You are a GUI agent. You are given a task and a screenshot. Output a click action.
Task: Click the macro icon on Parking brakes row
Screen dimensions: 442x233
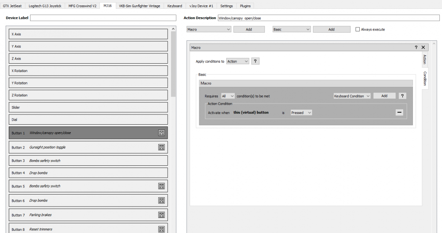(x=161, y=215)
